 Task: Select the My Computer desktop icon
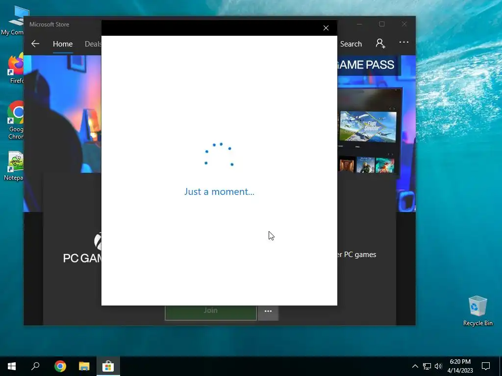point(13,21)
